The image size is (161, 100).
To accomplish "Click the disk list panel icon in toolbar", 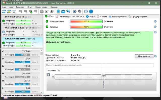I will click(x=14, y=12).
